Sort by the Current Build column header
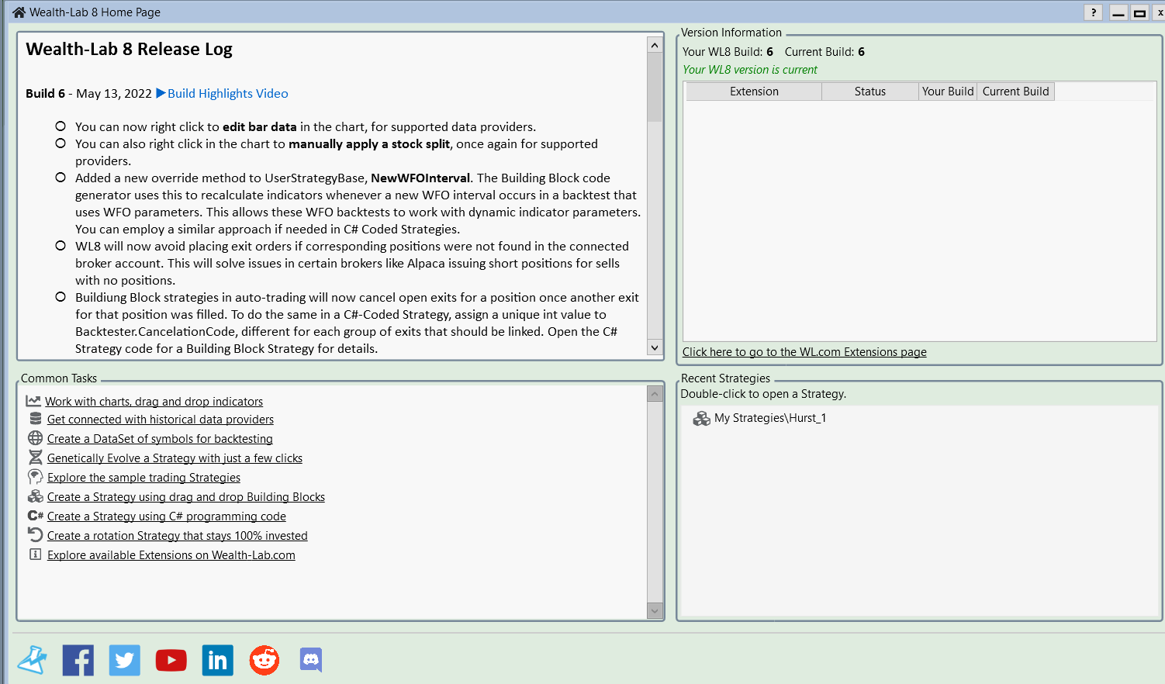The height and width of the screenshot is (684, 1165). pos(1015,92)
